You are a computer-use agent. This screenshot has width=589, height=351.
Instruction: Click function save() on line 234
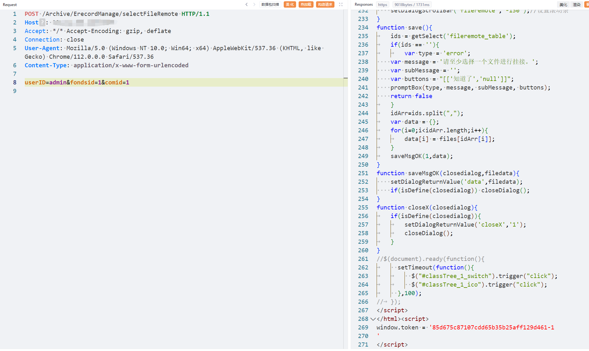coord(404,28)
